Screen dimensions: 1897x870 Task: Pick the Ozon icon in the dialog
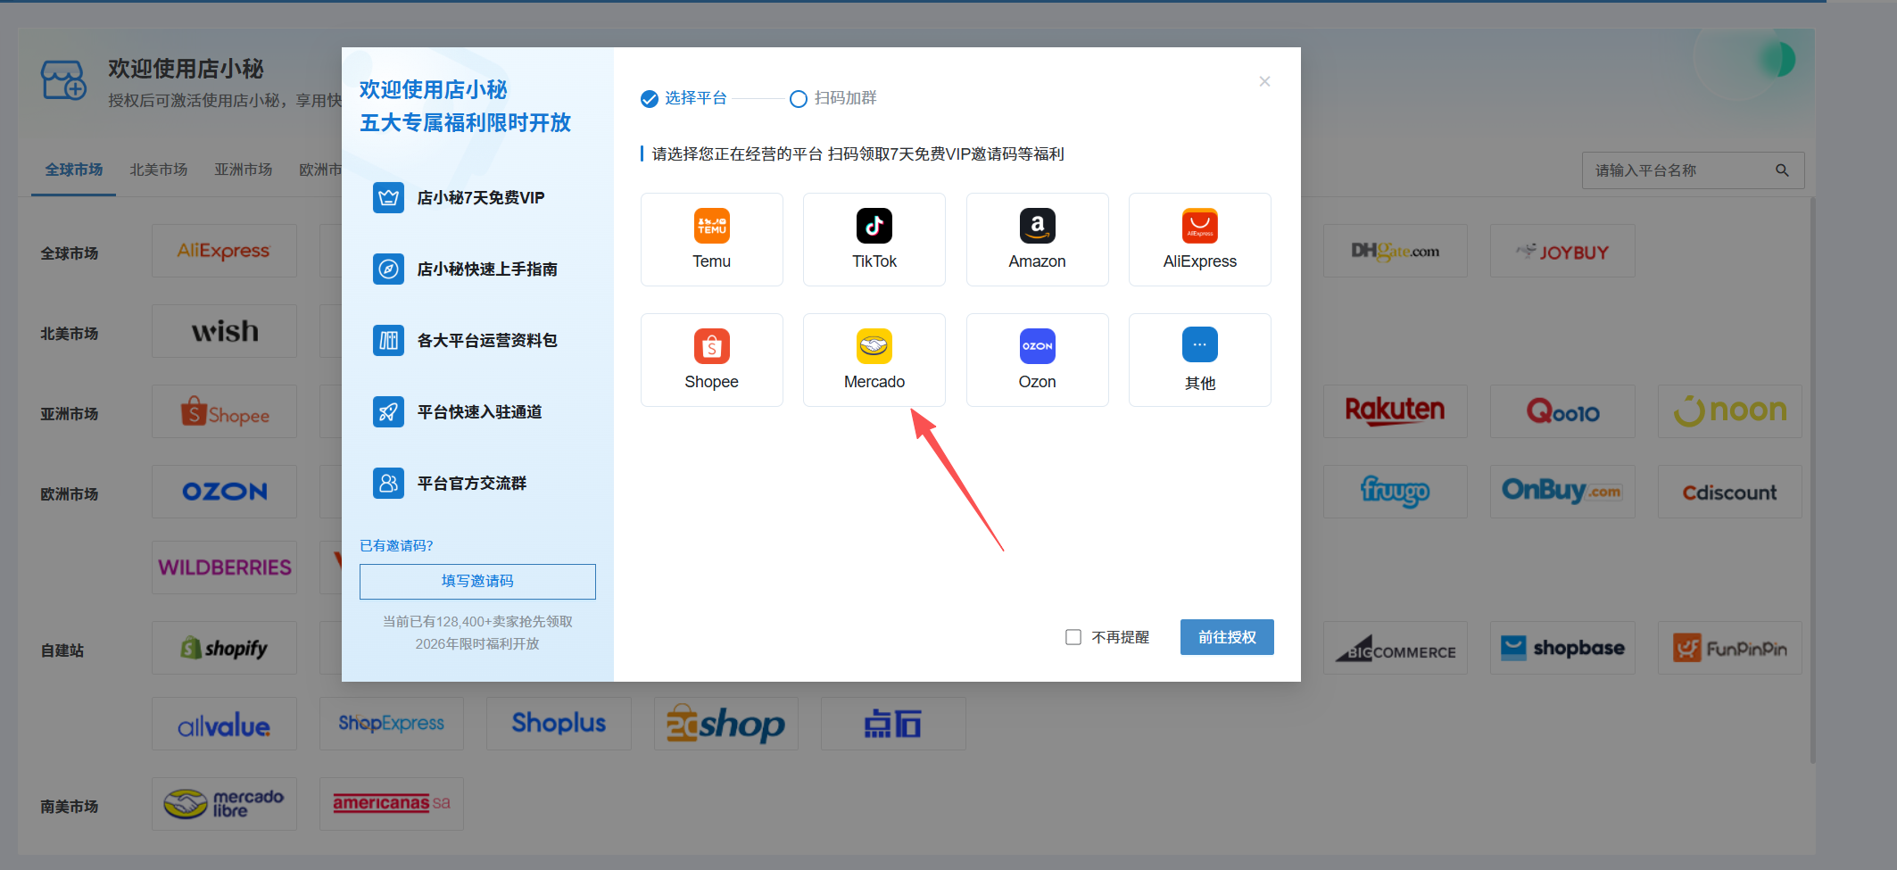1037,346
